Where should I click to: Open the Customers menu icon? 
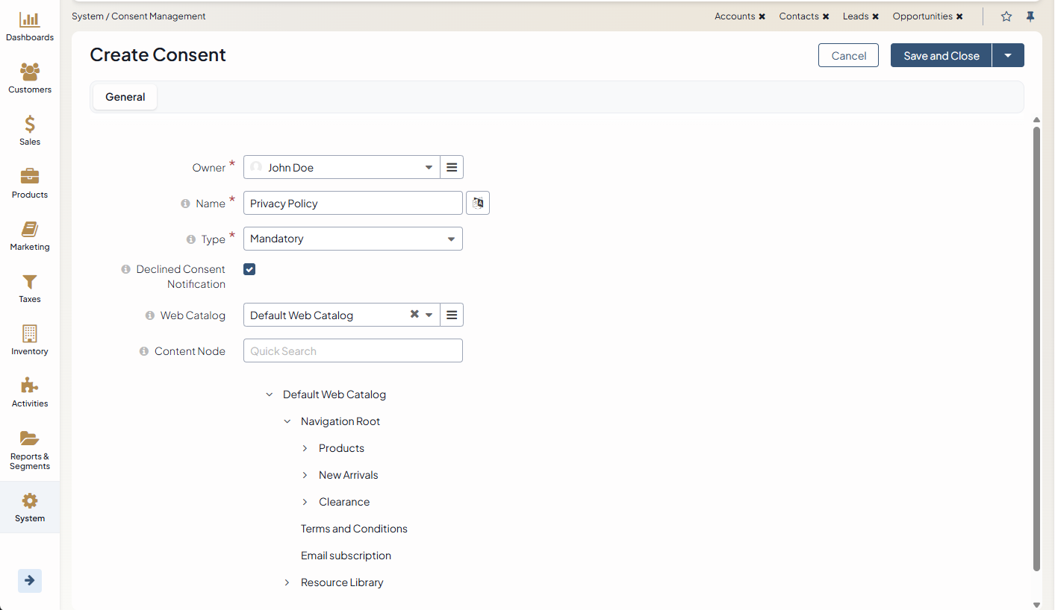tap(30, 72)
